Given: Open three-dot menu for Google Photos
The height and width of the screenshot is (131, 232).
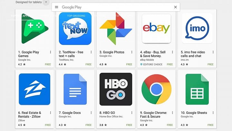Looking at the screenshot, I should click(132, 52).
